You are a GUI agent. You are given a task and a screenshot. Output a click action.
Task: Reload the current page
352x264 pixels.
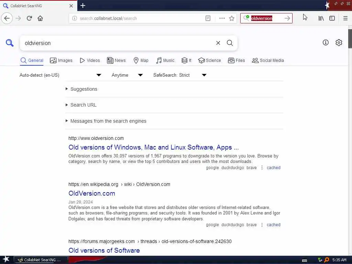tap(30, 18)
